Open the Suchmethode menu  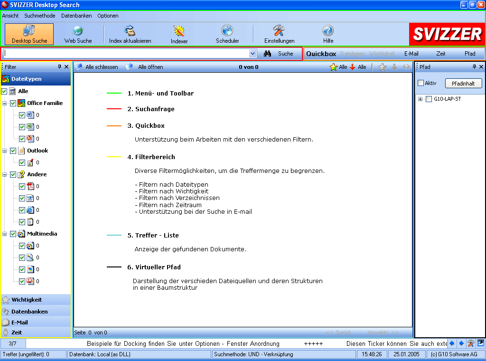tap(40, 16)
